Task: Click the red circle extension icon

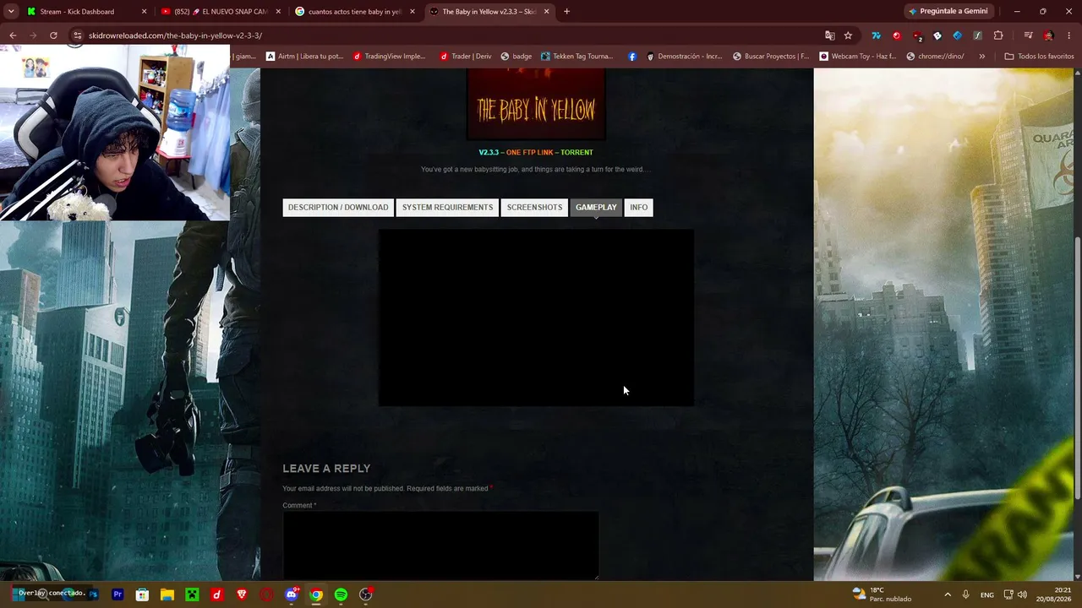Action: point(897,35)
